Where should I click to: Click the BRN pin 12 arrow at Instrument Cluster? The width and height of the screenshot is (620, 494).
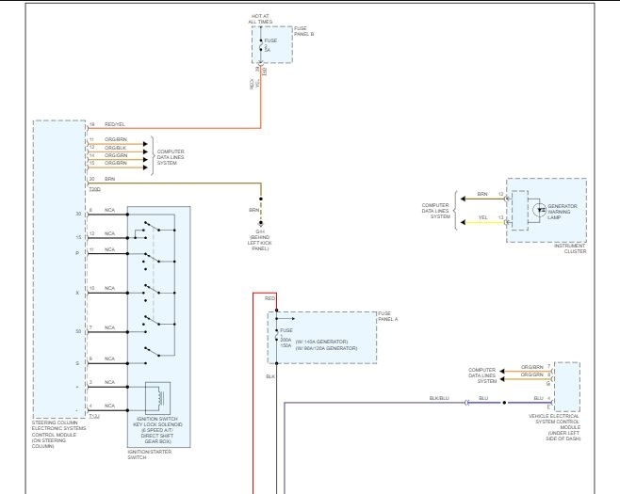(x=463, y=199)
